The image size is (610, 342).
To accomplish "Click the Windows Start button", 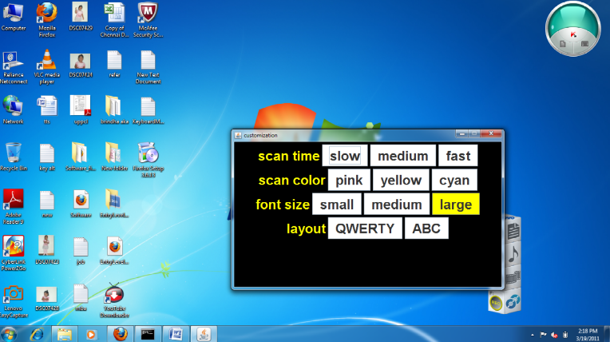I will [x=11, y=333].
